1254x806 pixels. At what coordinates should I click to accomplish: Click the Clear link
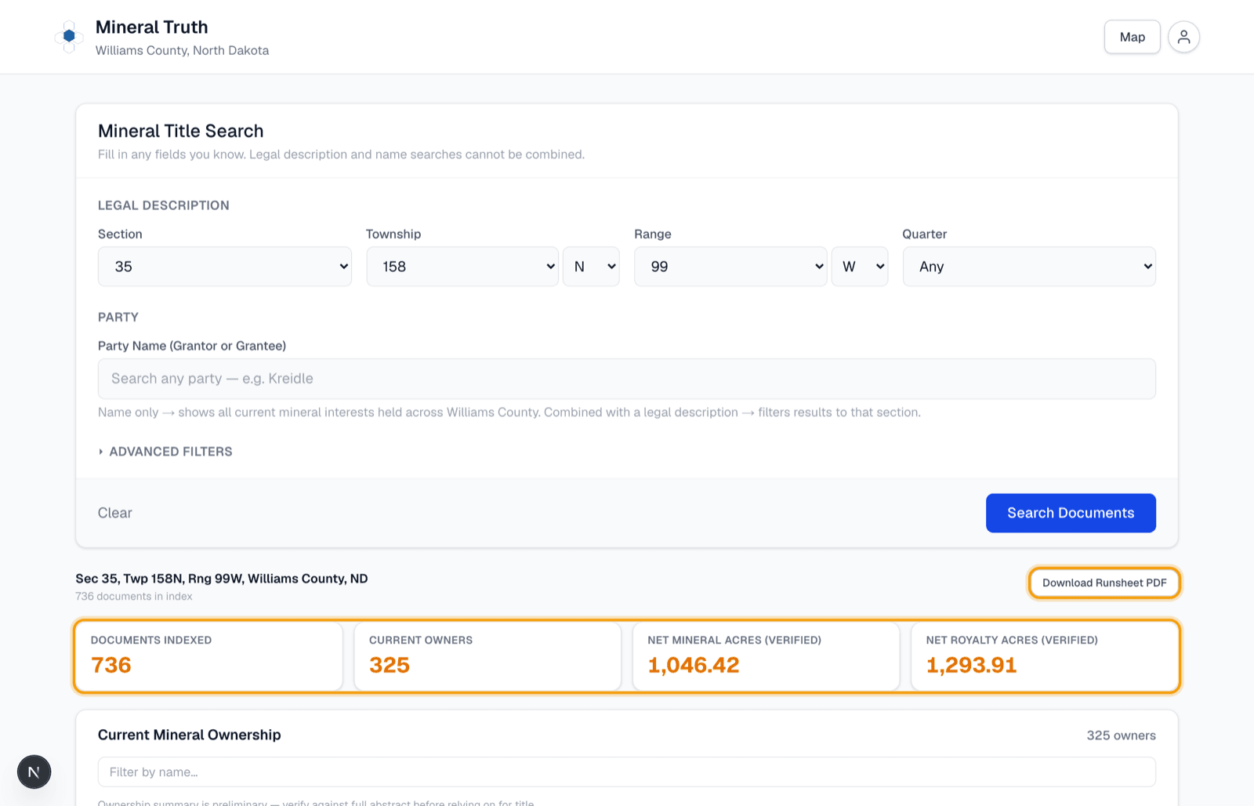point(115,513)
